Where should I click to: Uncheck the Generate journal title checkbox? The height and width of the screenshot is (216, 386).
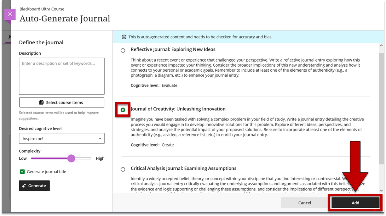coord(22,172)
